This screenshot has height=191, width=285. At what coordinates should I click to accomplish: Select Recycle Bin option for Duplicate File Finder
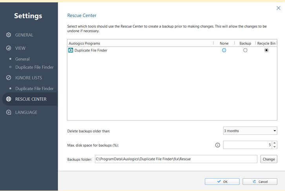266,50
